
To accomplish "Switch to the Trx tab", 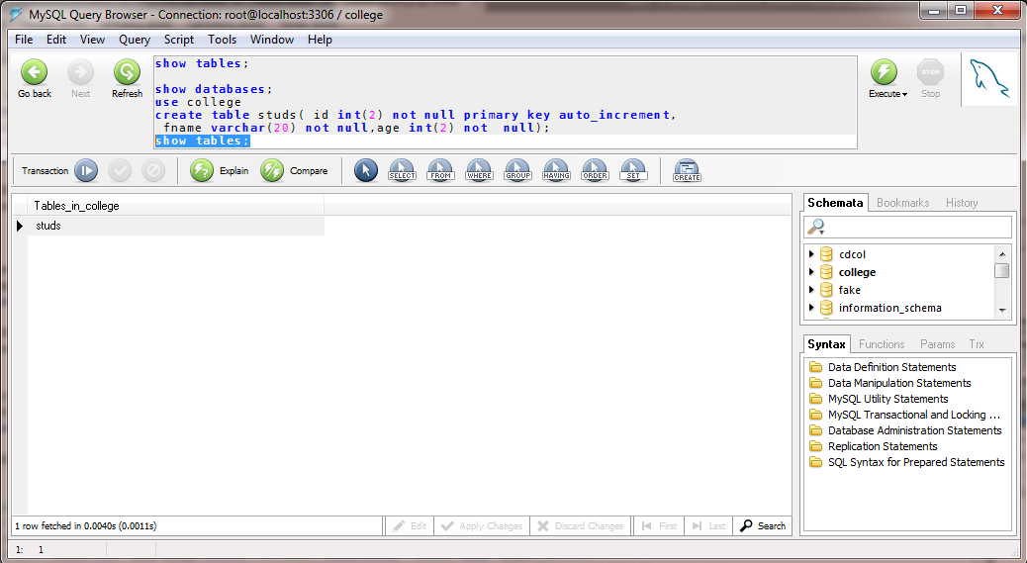I will [977, 344].
